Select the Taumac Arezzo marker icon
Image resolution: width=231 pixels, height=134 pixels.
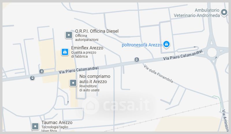pyautogui.click(x=35, y=126)
